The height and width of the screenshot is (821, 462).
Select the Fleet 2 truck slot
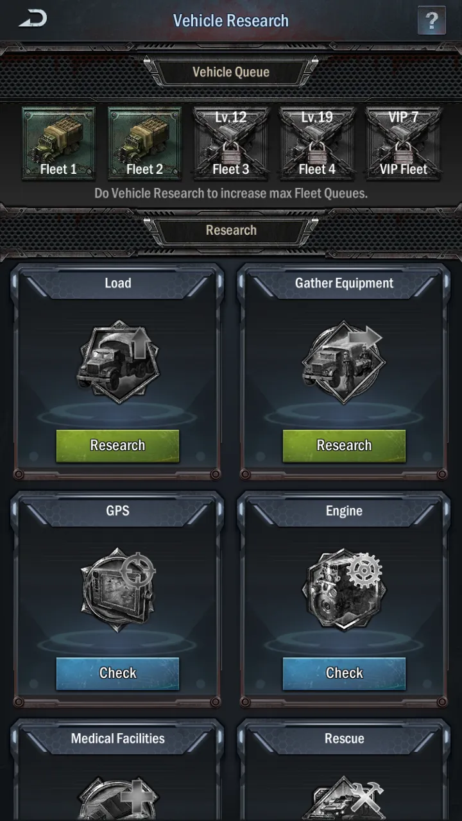point(144,143)
